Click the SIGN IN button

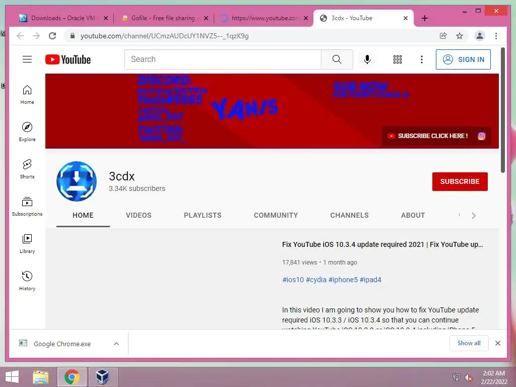463,59
